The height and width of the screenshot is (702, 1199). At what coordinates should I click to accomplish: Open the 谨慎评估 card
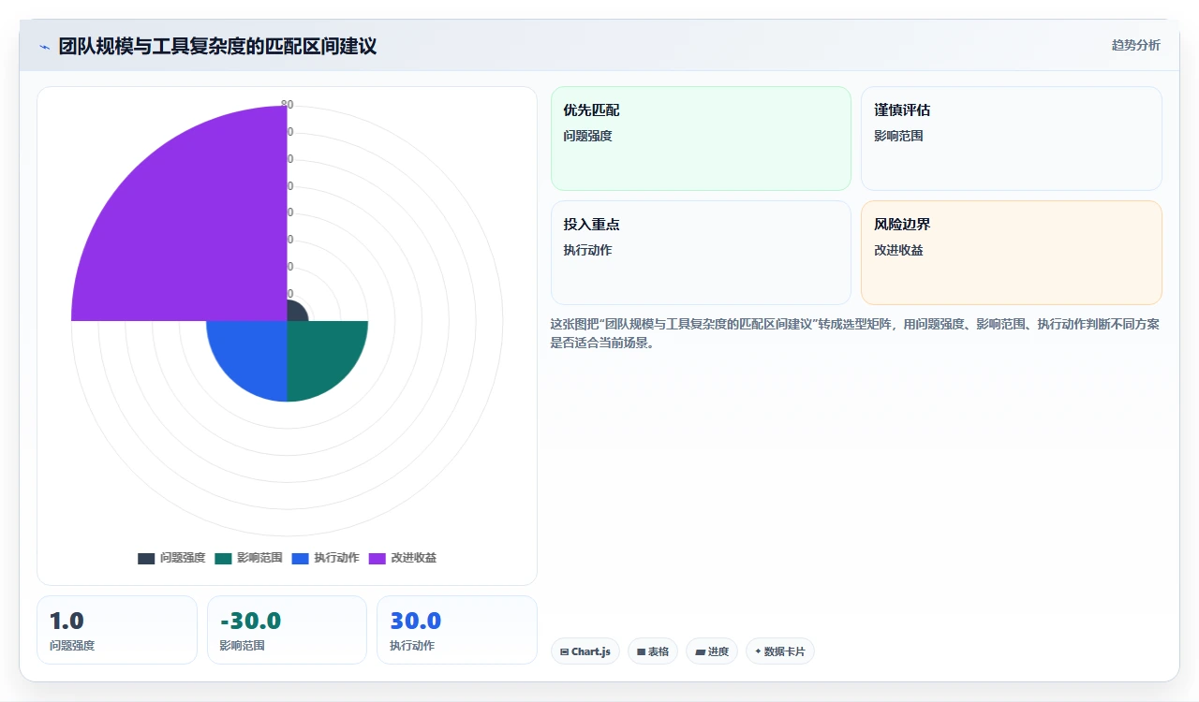(1012, 139)
